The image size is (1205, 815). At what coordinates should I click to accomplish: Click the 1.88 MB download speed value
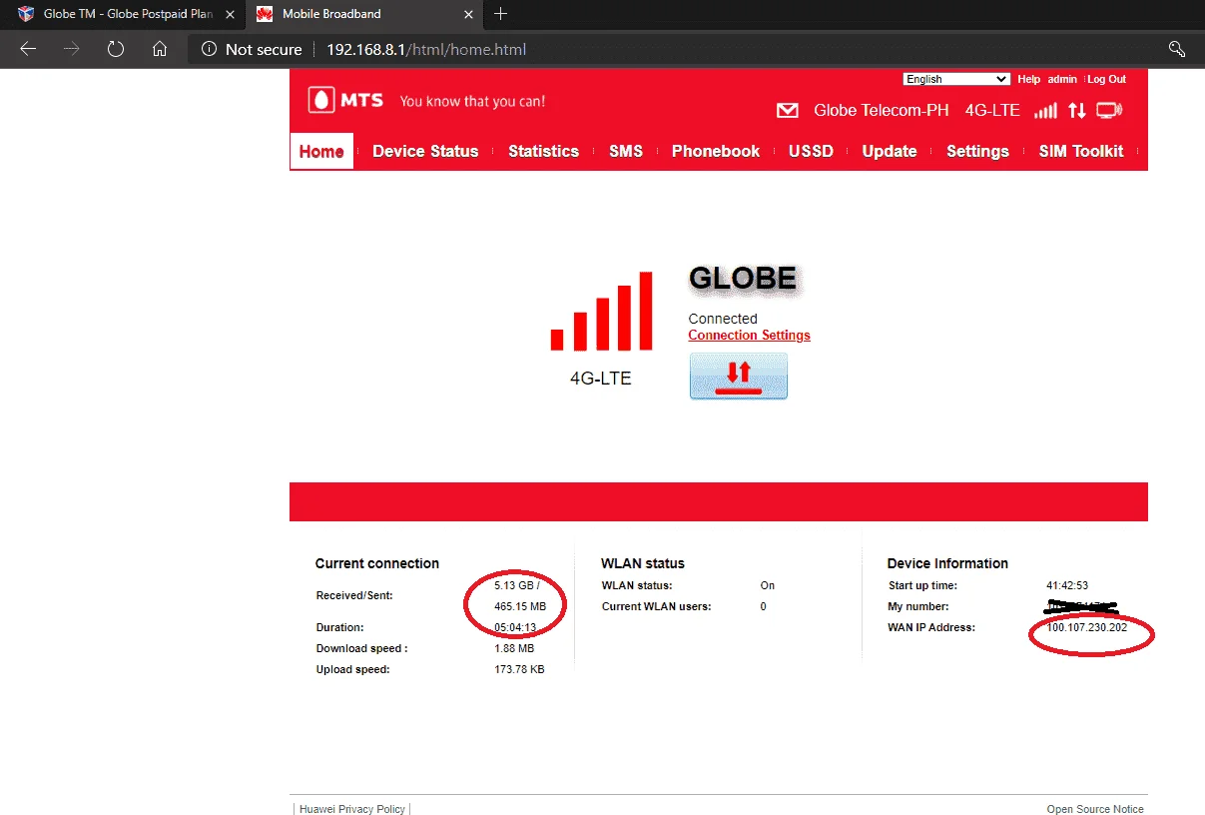point(514,648)
